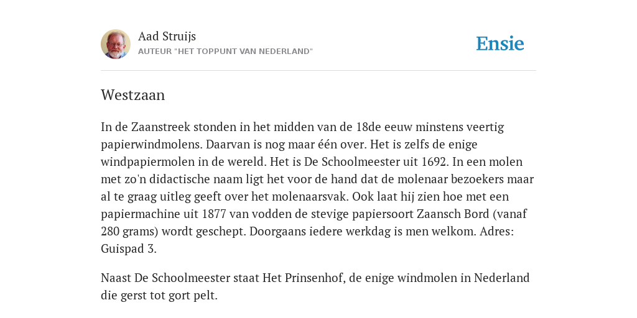Click the address text 'Guispad 3.'
This screenshot has height=318, width=637.
coord(129,249)
